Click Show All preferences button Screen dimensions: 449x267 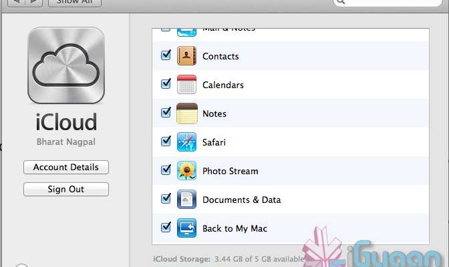coord(74,3)
